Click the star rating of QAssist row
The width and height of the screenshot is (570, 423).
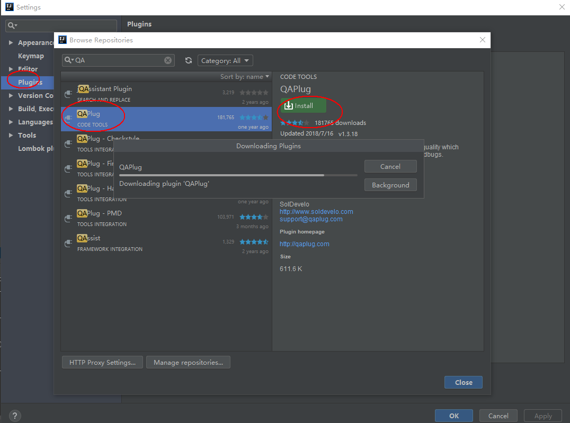pos(254,241)
